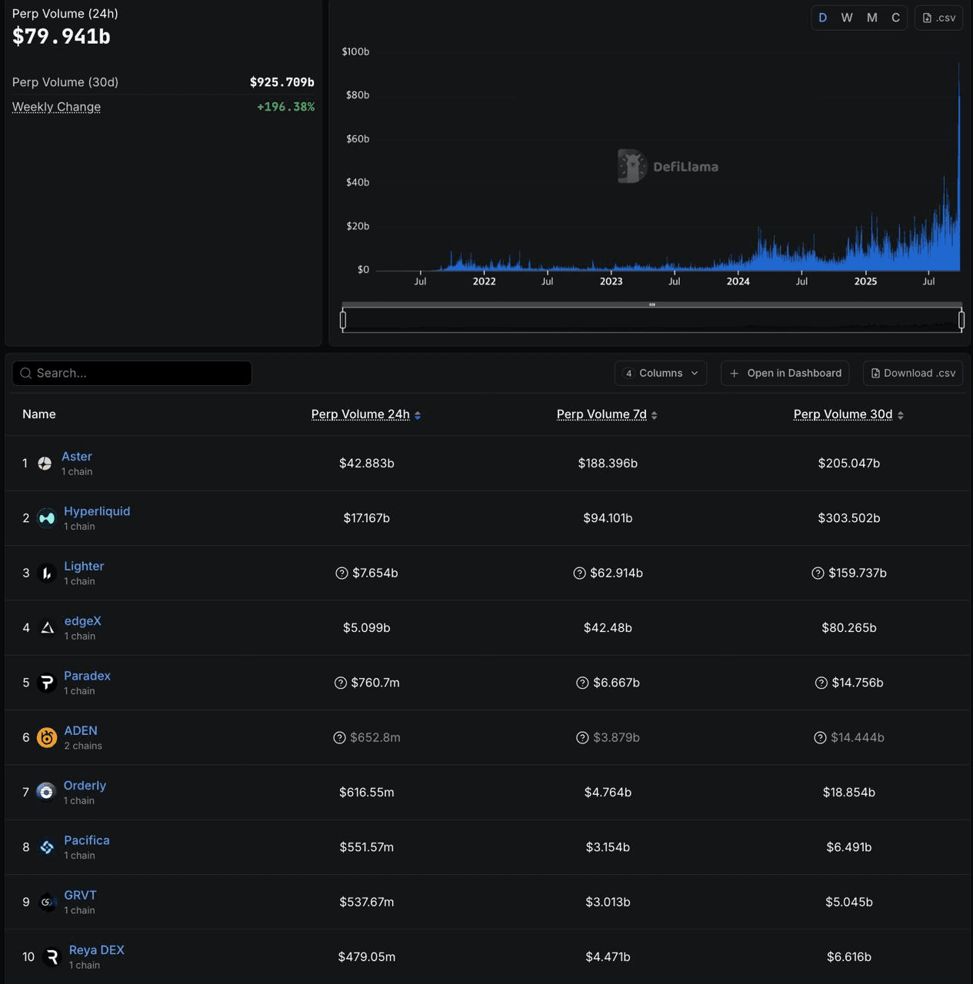
Task: Click the sort arrows next to Perp Volume 7d
Action: [654, 415]
